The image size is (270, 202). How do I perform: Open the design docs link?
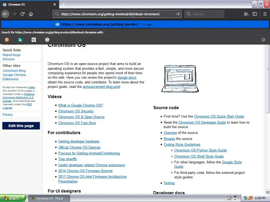click(127, 78)
